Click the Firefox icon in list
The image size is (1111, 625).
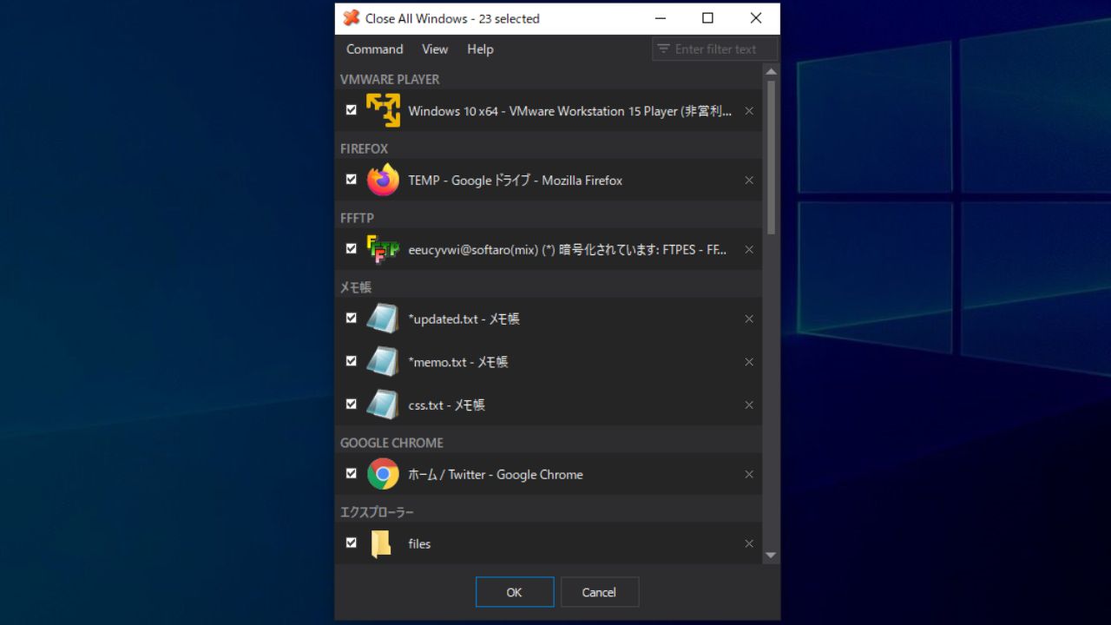click(x=383, y=180)
